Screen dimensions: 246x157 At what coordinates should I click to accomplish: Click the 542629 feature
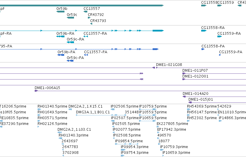point(218,109)
